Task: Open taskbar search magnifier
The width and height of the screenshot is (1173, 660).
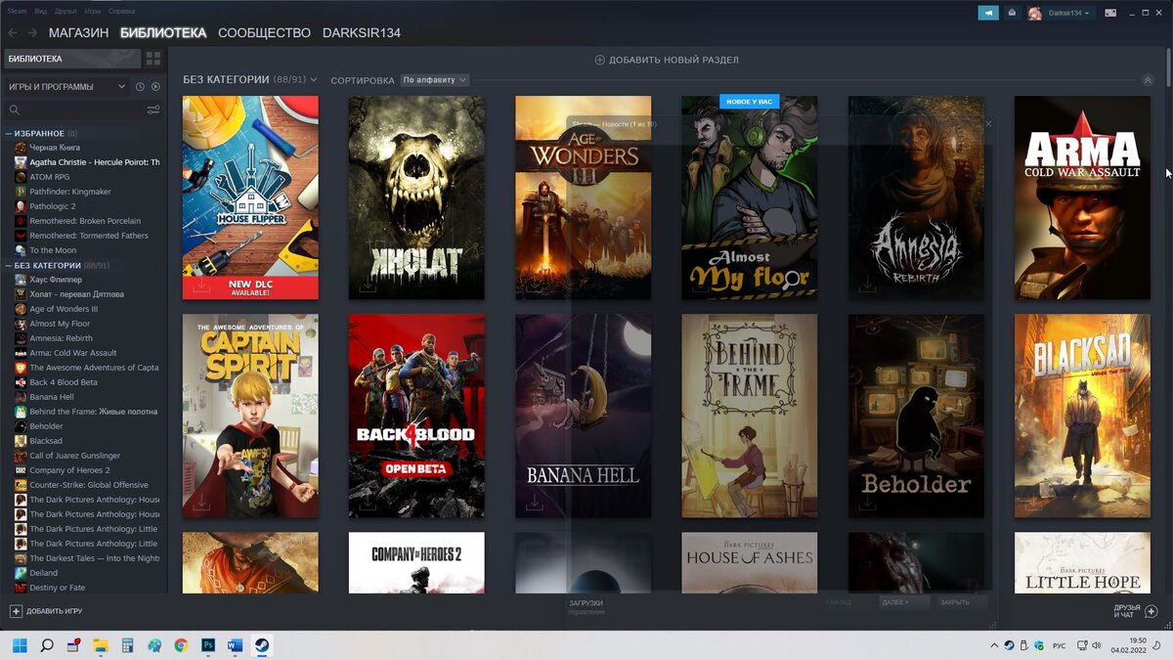Action: 46,645
